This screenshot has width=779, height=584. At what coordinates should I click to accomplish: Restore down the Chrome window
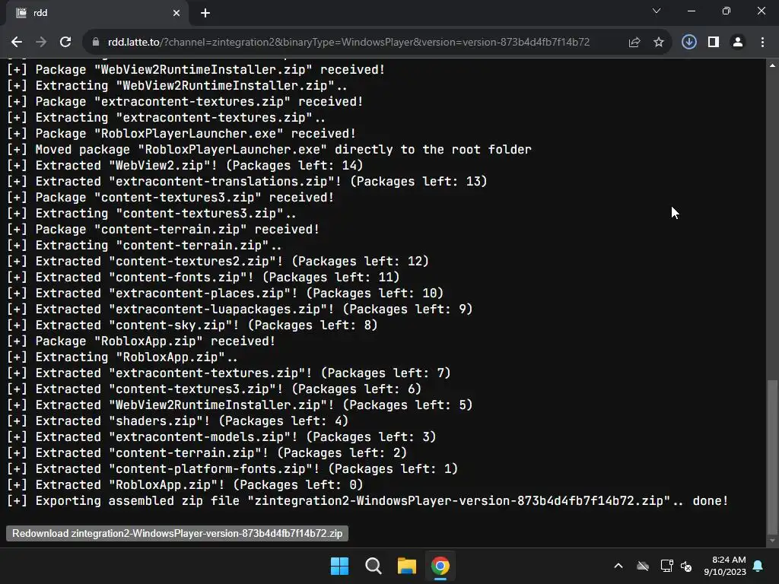pos(727,11)
